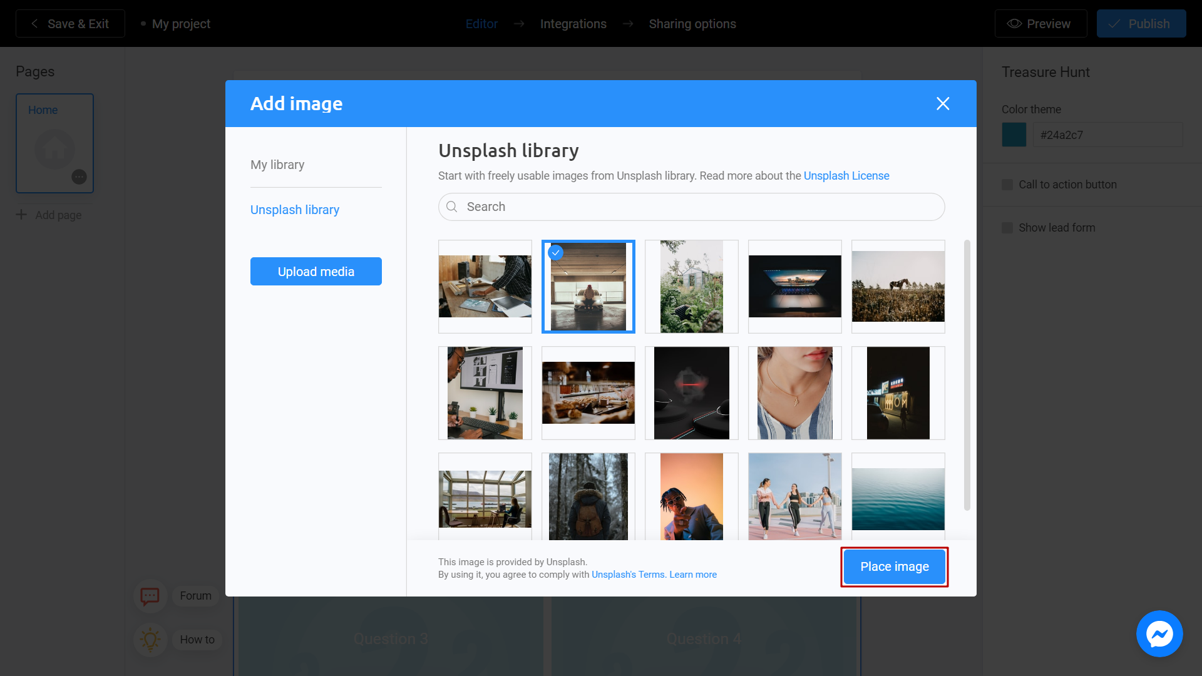The width and height of the screenshot is (1202, 676).
Task: Click the search icon in image search bar
Action: point(453,207)
